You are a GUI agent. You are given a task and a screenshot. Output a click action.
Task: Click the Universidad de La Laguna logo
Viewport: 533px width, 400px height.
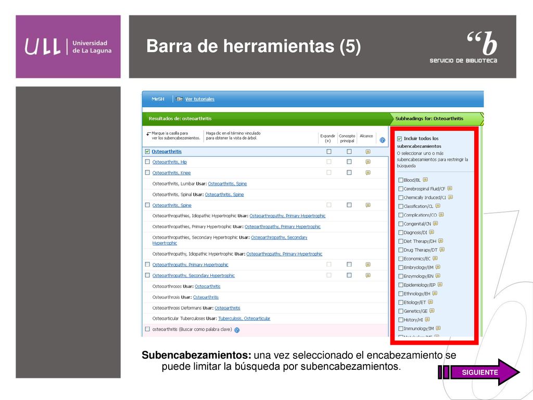click(x=68, y=46)
